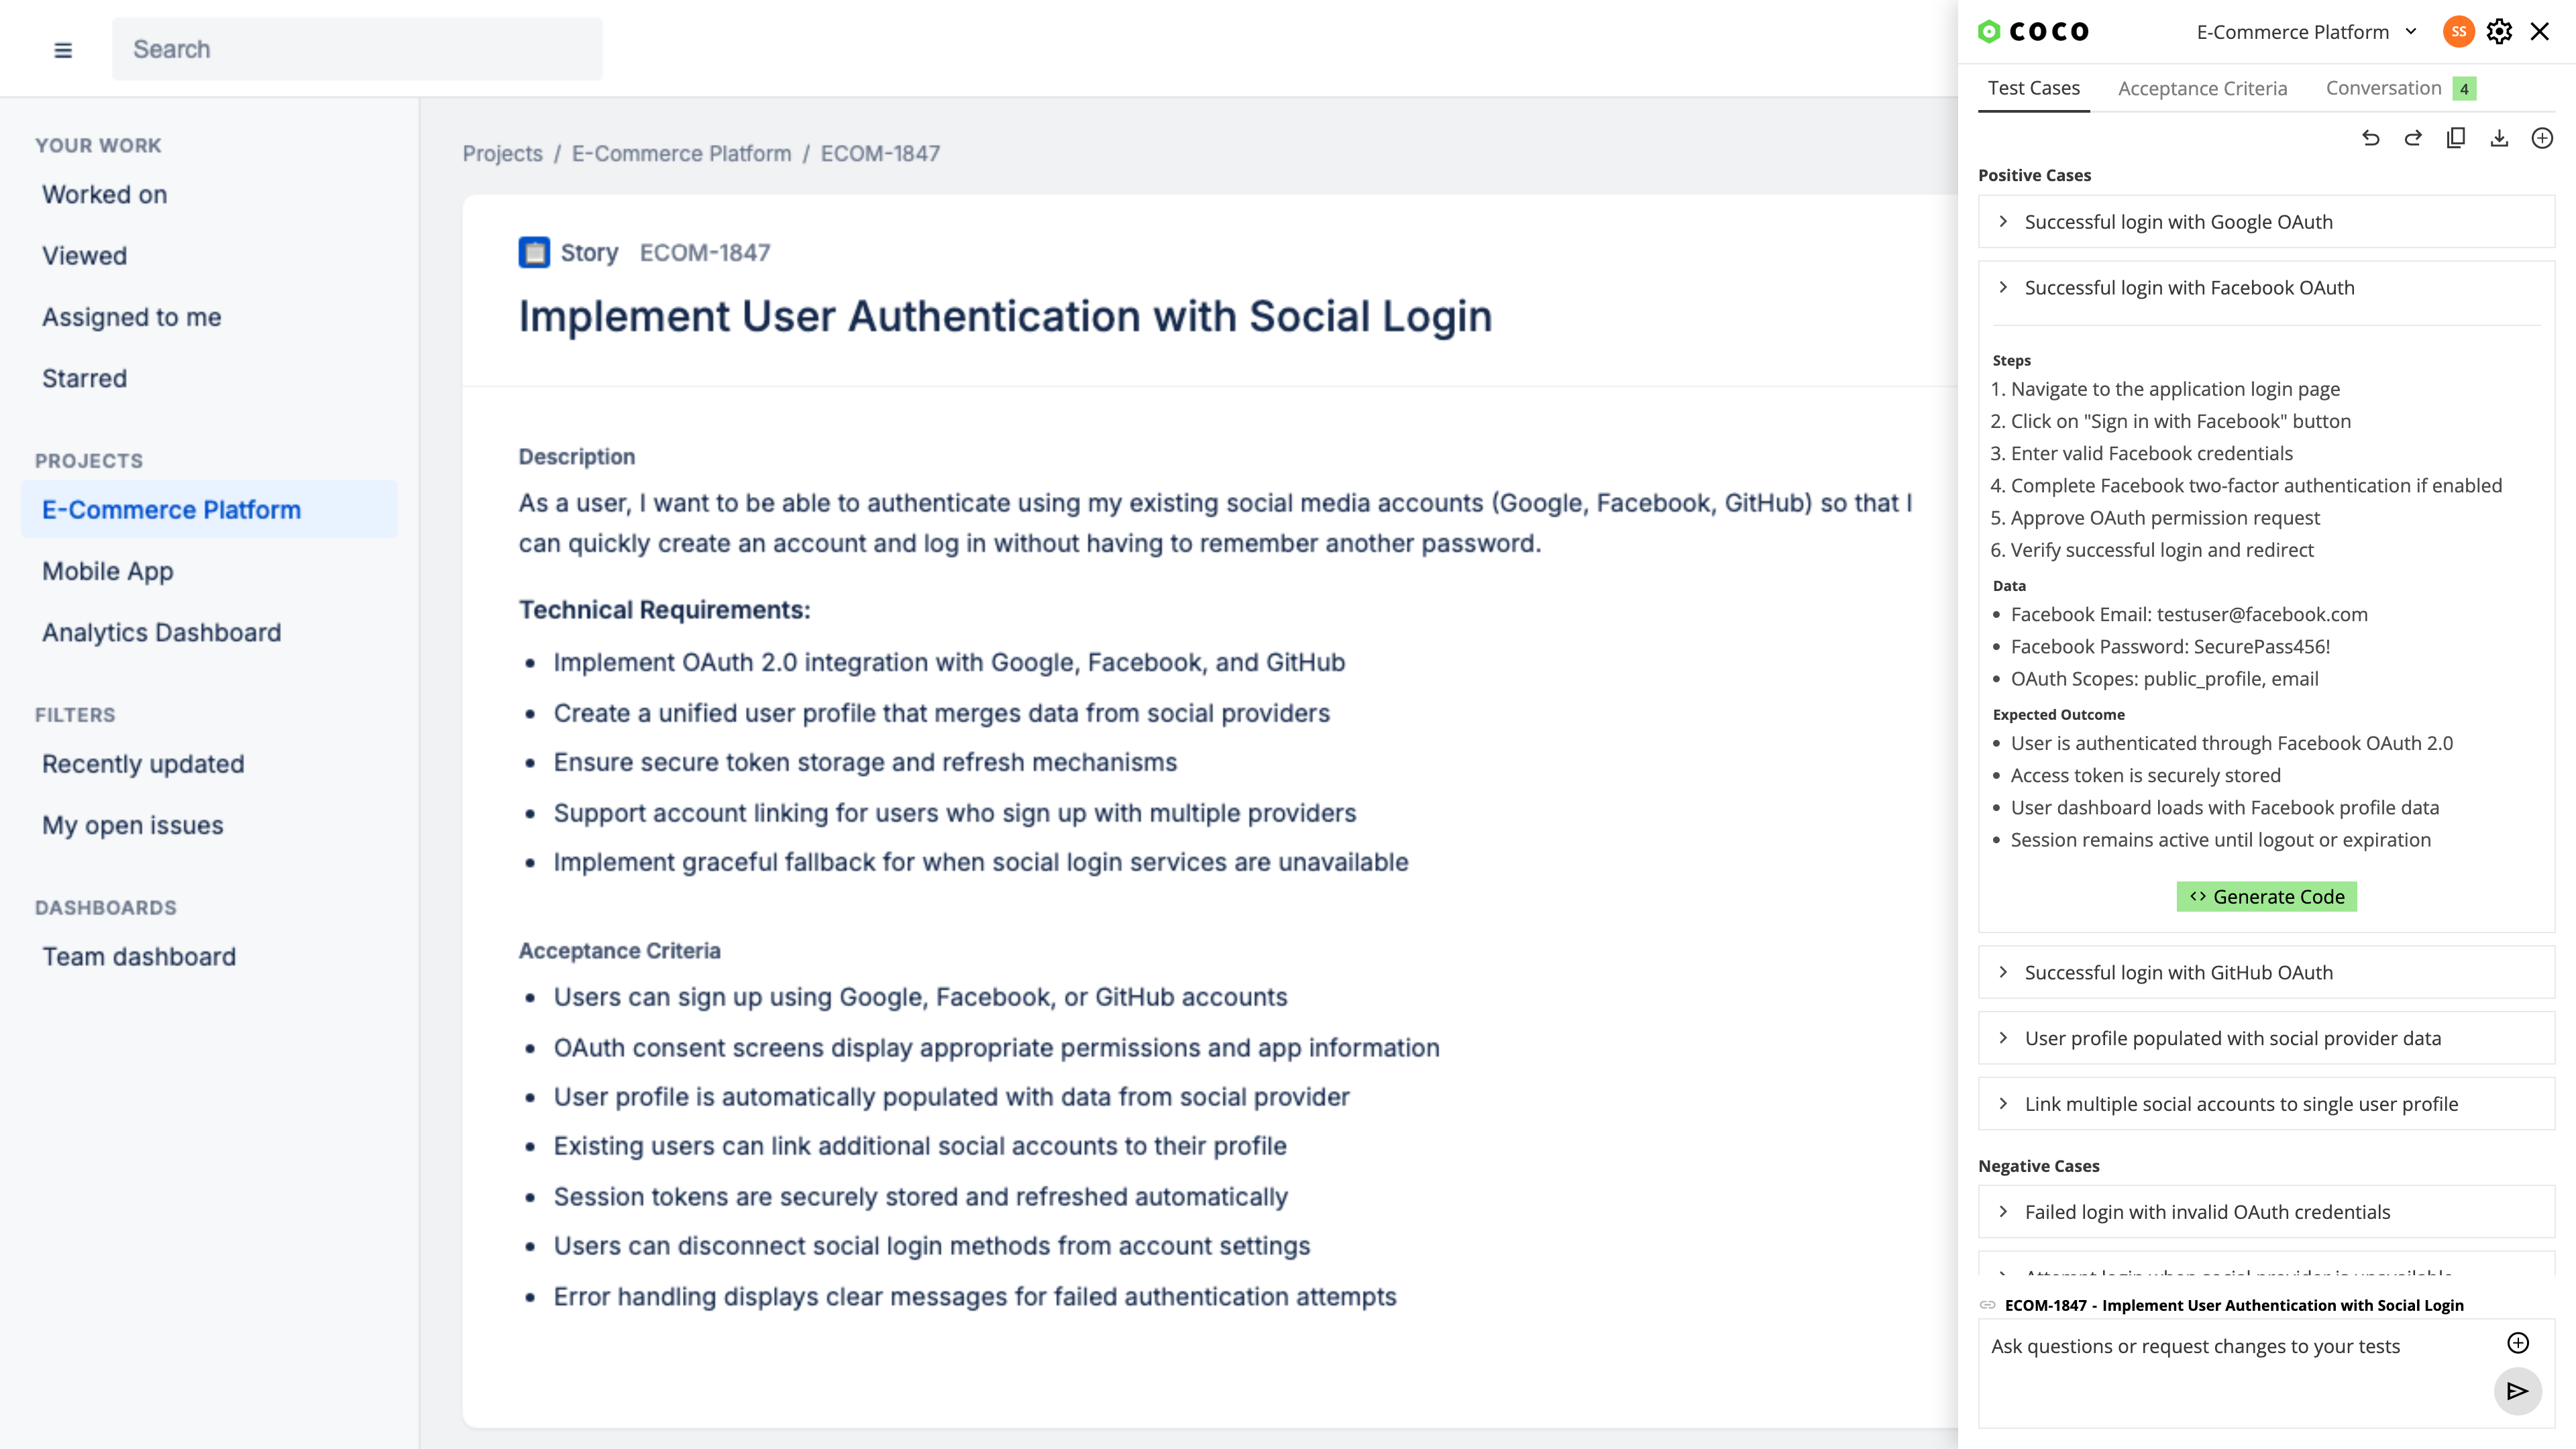Click the SS user avatar

pyautogui.click(x=2459, y=31)
